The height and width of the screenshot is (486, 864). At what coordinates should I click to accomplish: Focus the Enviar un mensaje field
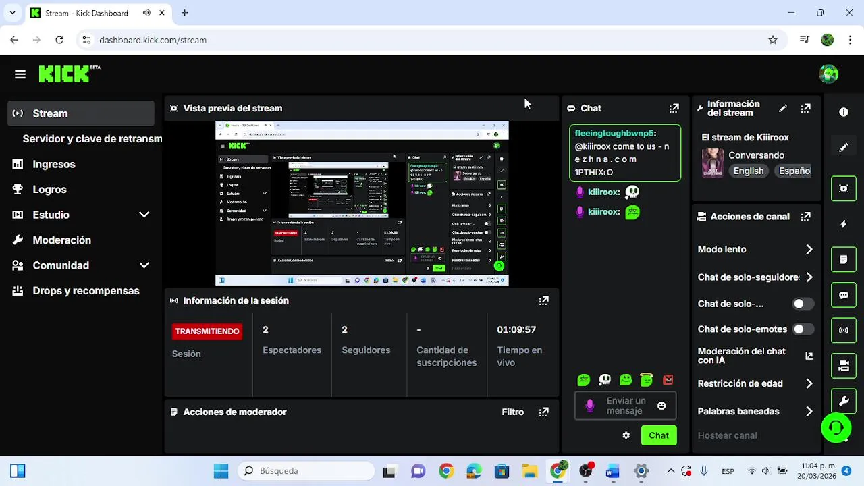(626, 406)
